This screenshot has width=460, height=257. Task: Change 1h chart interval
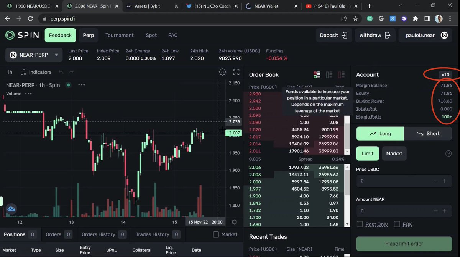[10, 72]
